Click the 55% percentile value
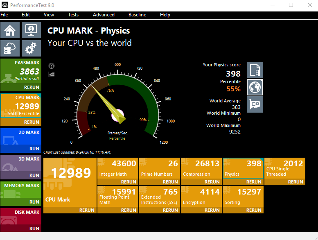Viewport: 318px width, 240px height. [233, 89]
